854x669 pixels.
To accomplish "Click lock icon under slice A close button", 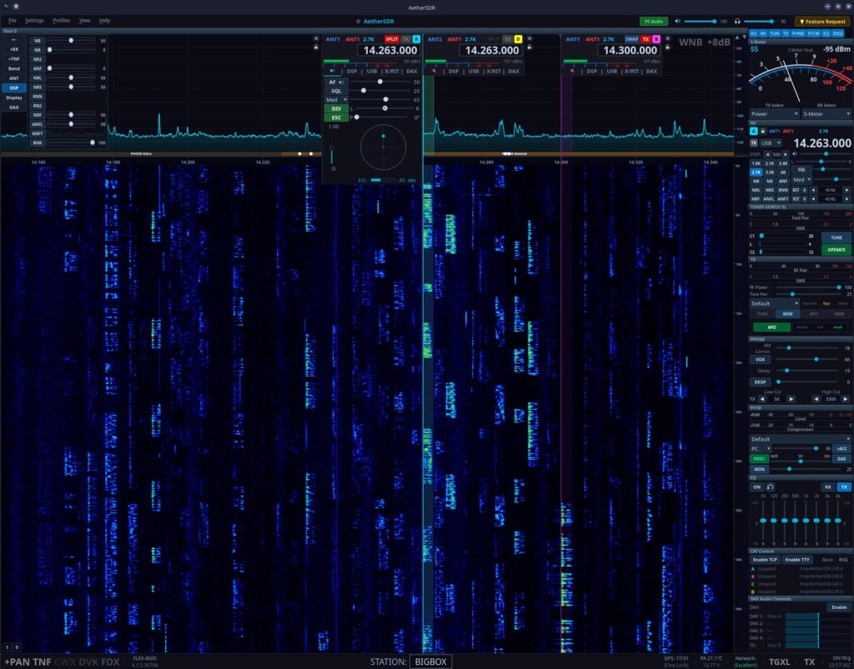I will click(316, 47).
